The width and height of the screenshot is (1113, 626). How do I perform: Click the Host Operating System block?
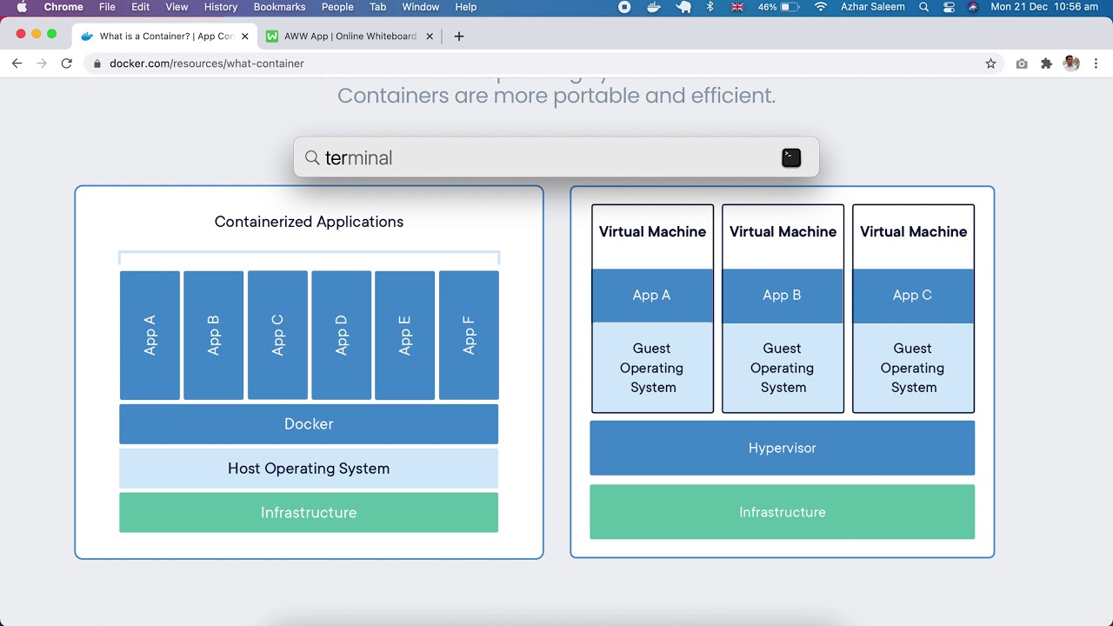point(309,469)
